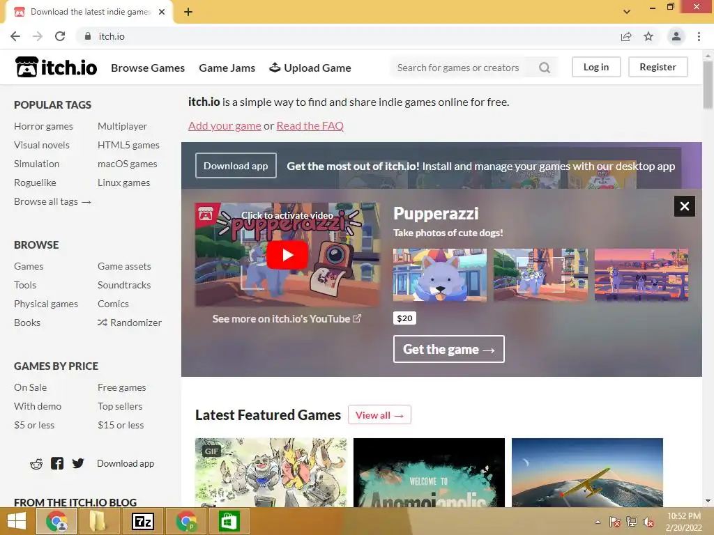Browse Game assets category
This screenshot has height=535, width=714.
(124, 266)
